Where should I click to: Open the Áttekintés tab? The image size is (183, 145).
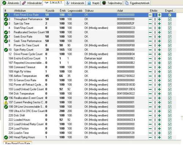pos(11,3)
